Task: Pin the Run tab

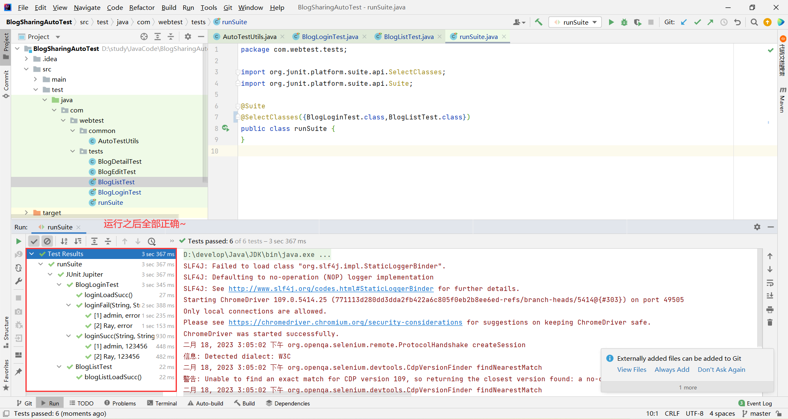Action: pyautogui.click(x=18, y=371)
